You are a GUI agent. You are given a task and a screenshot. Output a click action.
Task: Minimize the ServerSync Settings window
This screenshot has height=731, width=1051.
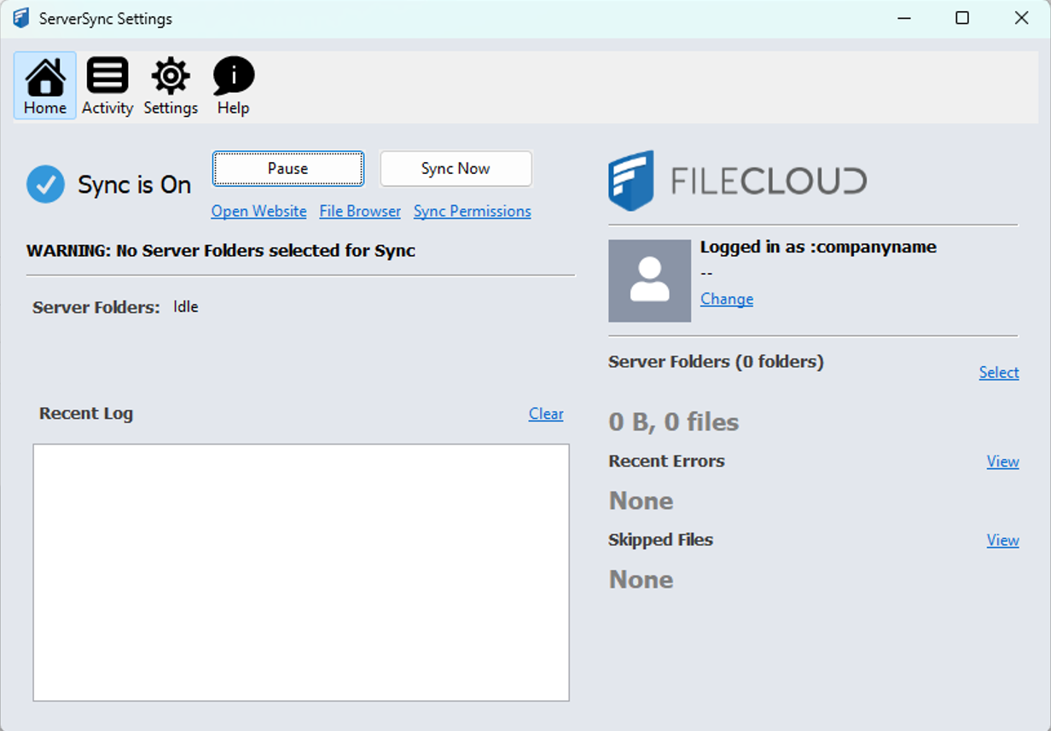(903, 18)
